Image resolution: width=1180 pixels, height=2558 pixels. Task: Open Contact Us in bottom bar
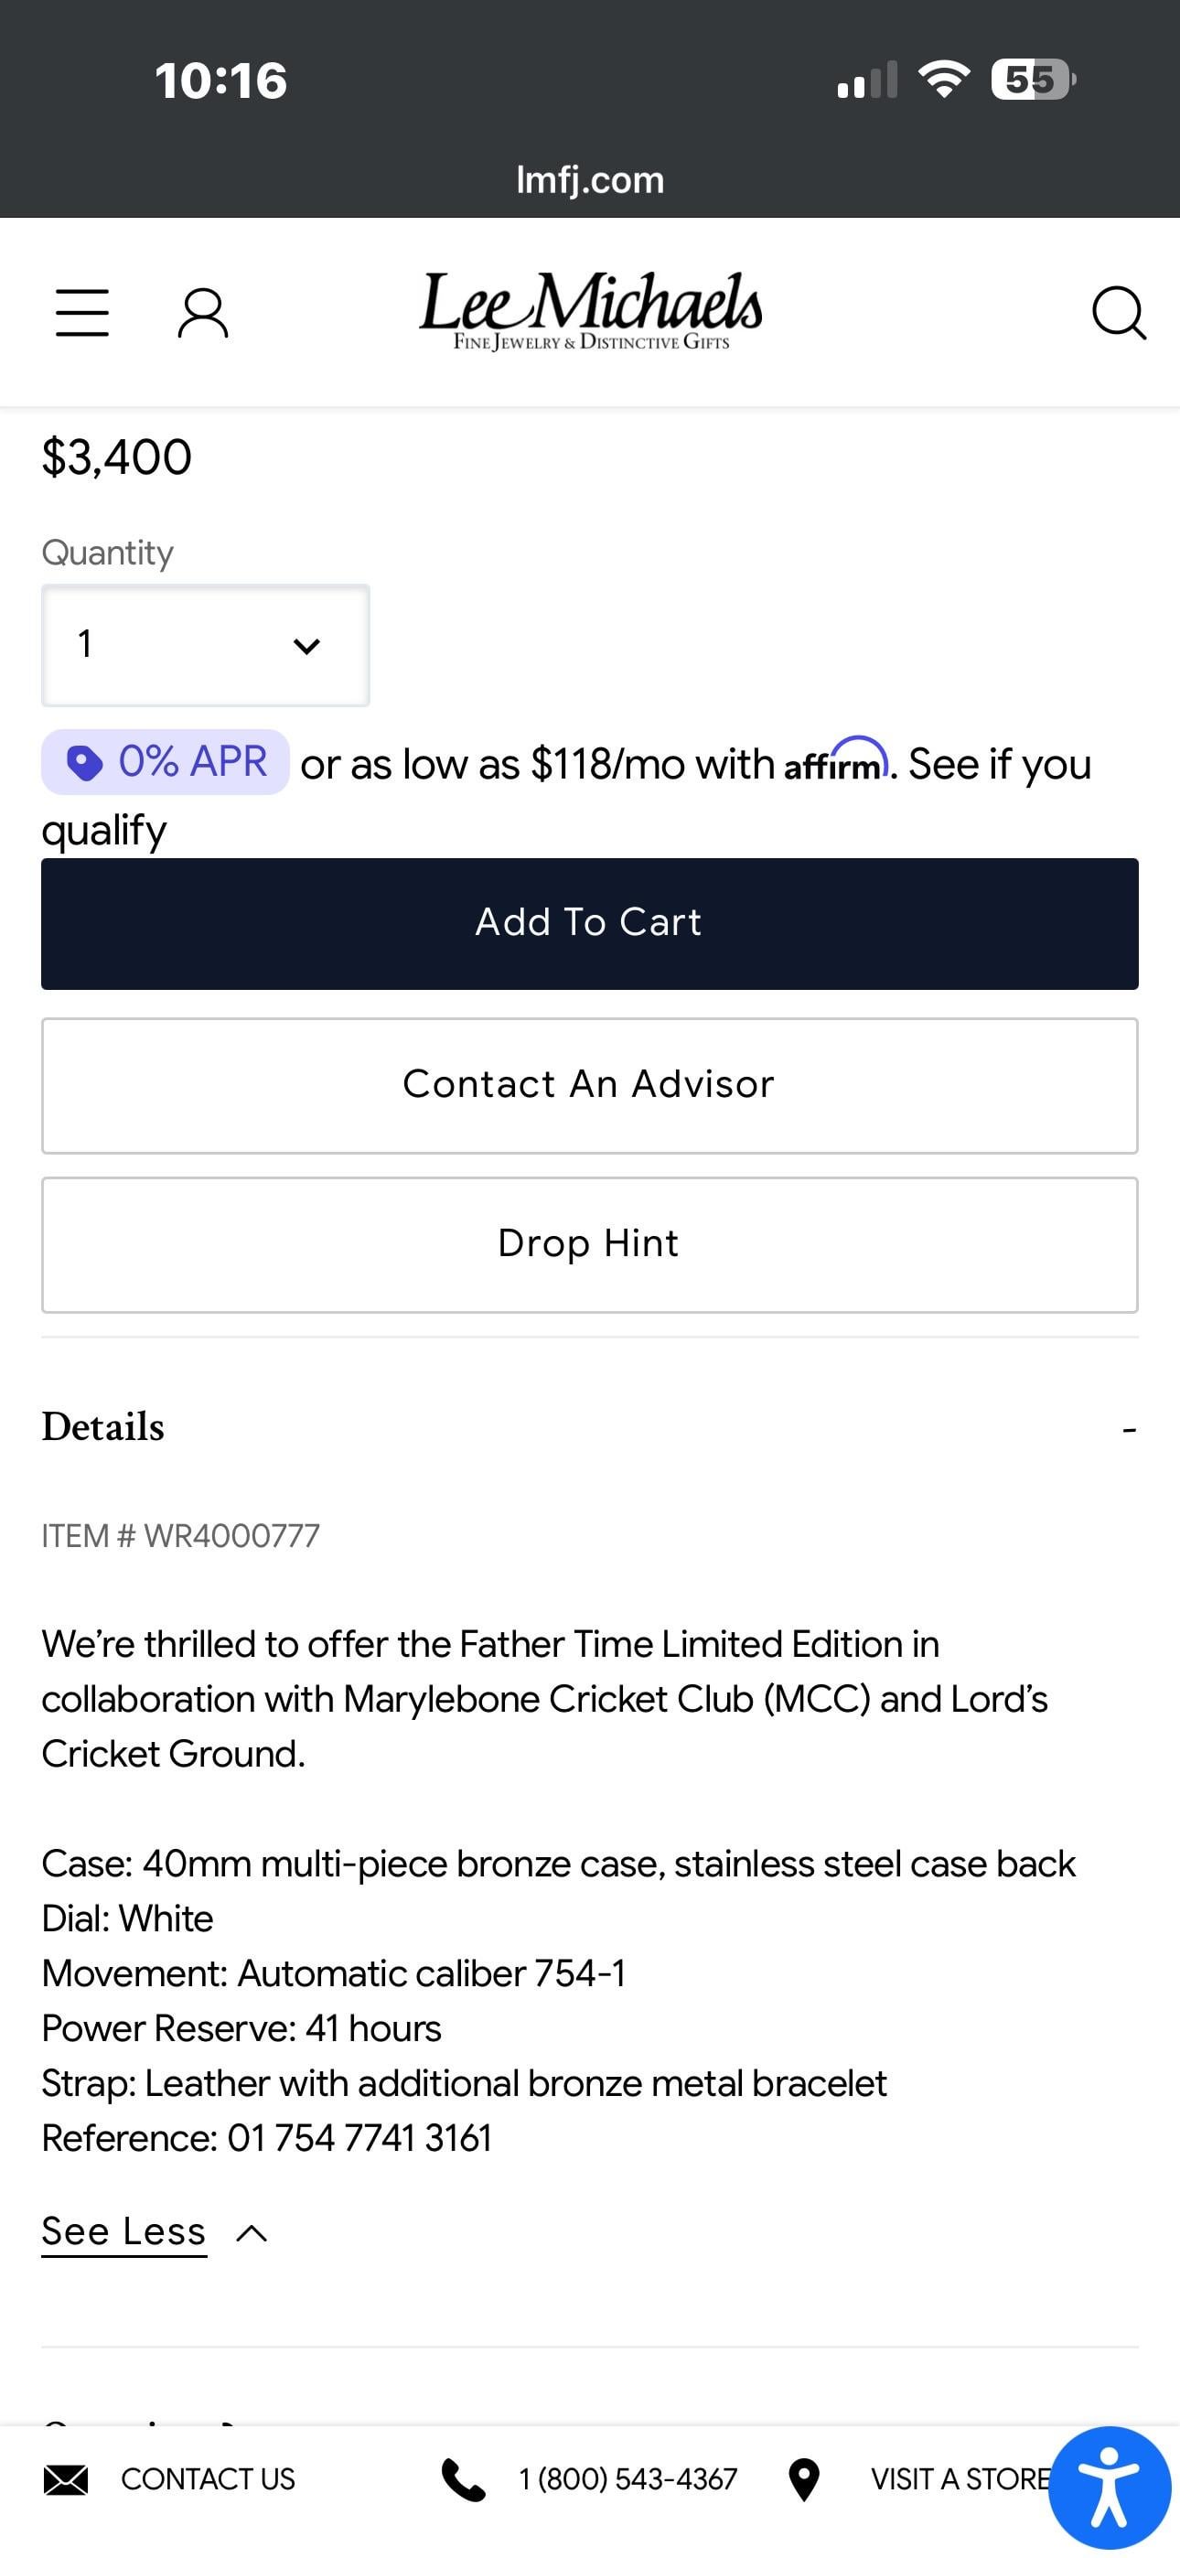208,2479
